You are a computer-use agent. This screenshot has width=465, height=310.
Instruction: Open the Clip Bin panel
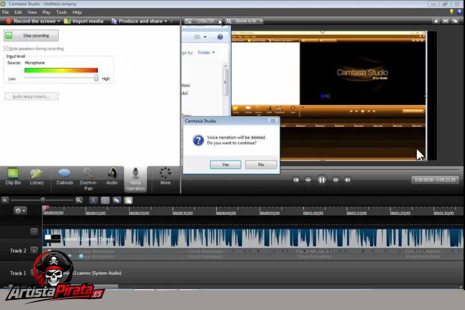pos(13,177)
